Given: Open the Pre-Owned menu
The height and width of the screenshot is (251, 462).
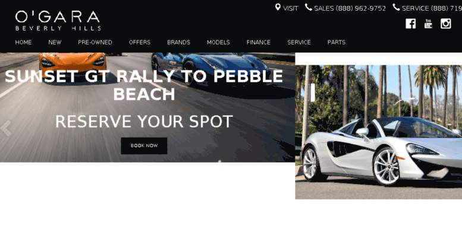Looking at the screenshot, I should click(95, 42).
